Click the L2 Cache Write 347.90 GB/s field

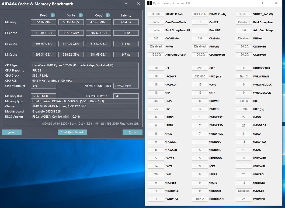click(71, 44)
